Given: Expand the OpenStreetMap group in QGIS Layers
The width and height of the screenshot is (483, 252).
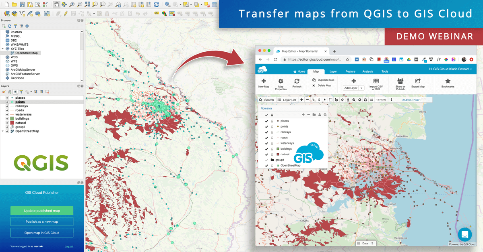Looking at the screenshot, I should coord(2,131).
